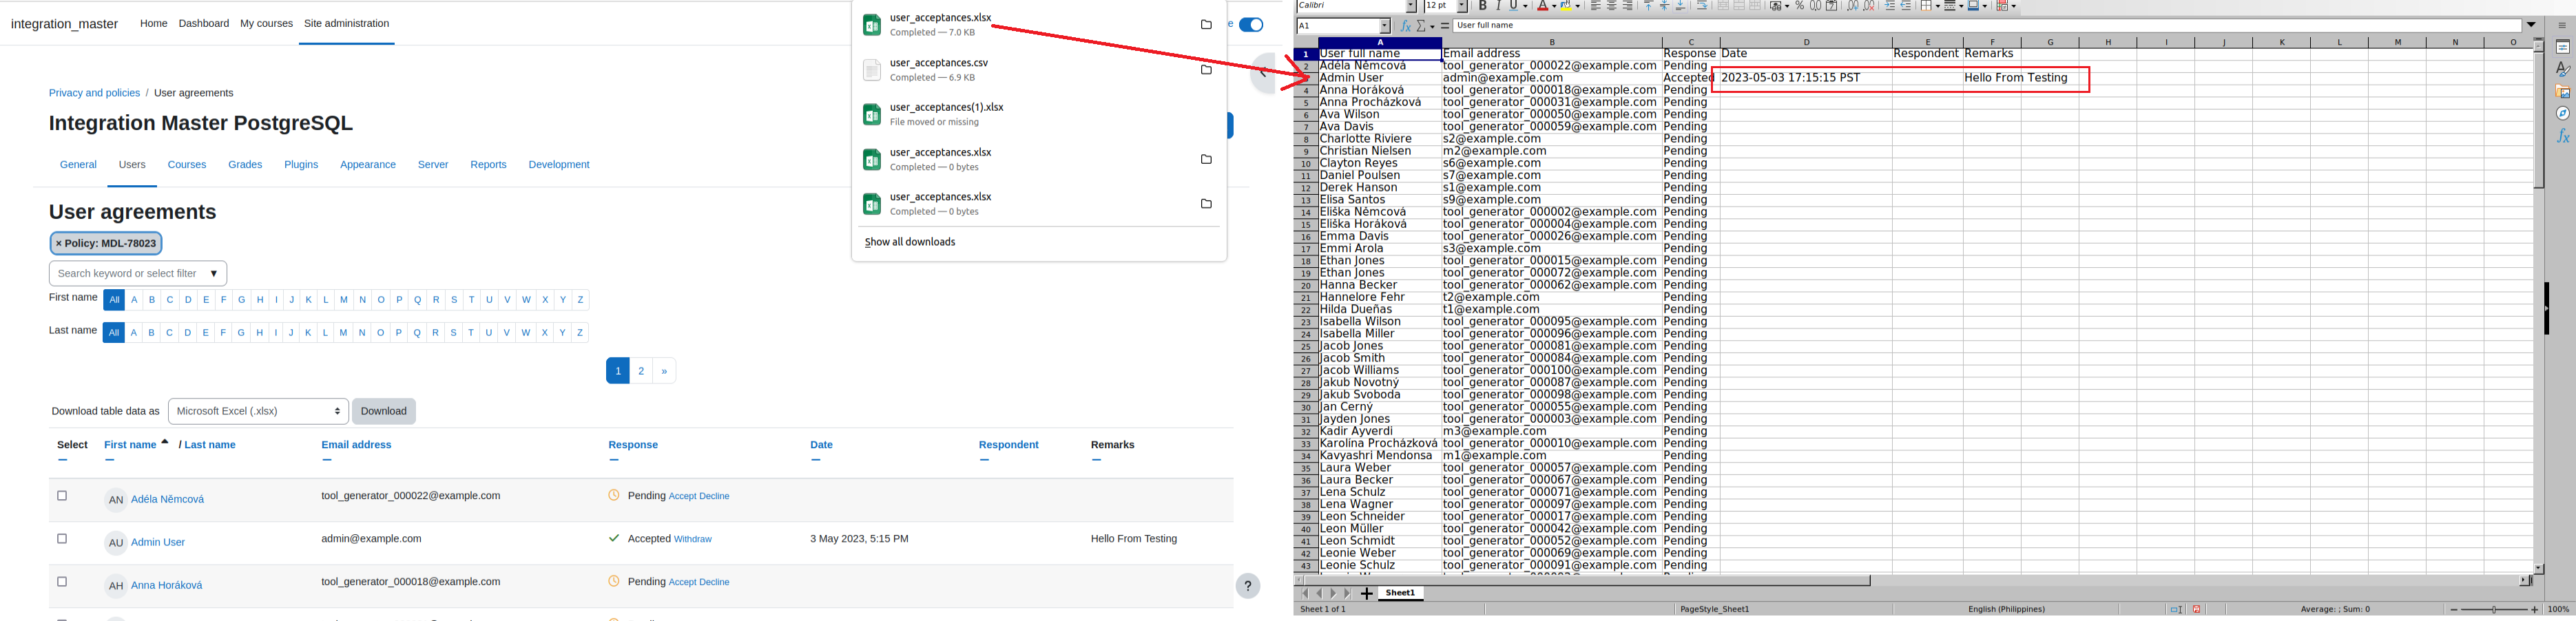The height and width of the screenshot is (621, 2576).
Task: Click Withdraw for Admin User
Action: 693,539
